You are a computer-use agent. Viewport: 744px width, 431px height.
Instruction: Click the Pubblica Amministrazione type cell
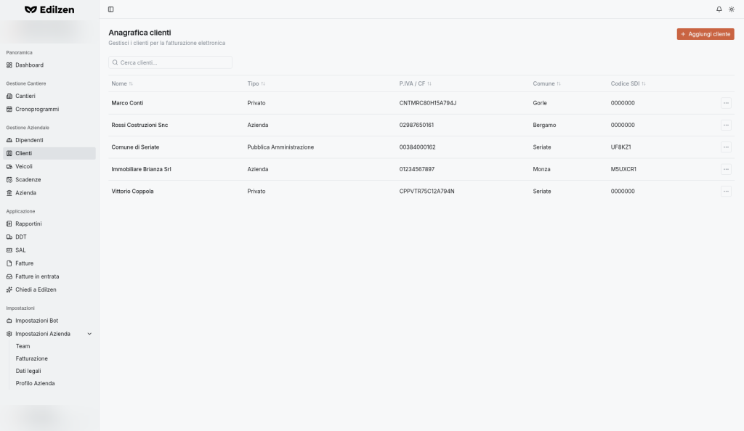point(280,147)
